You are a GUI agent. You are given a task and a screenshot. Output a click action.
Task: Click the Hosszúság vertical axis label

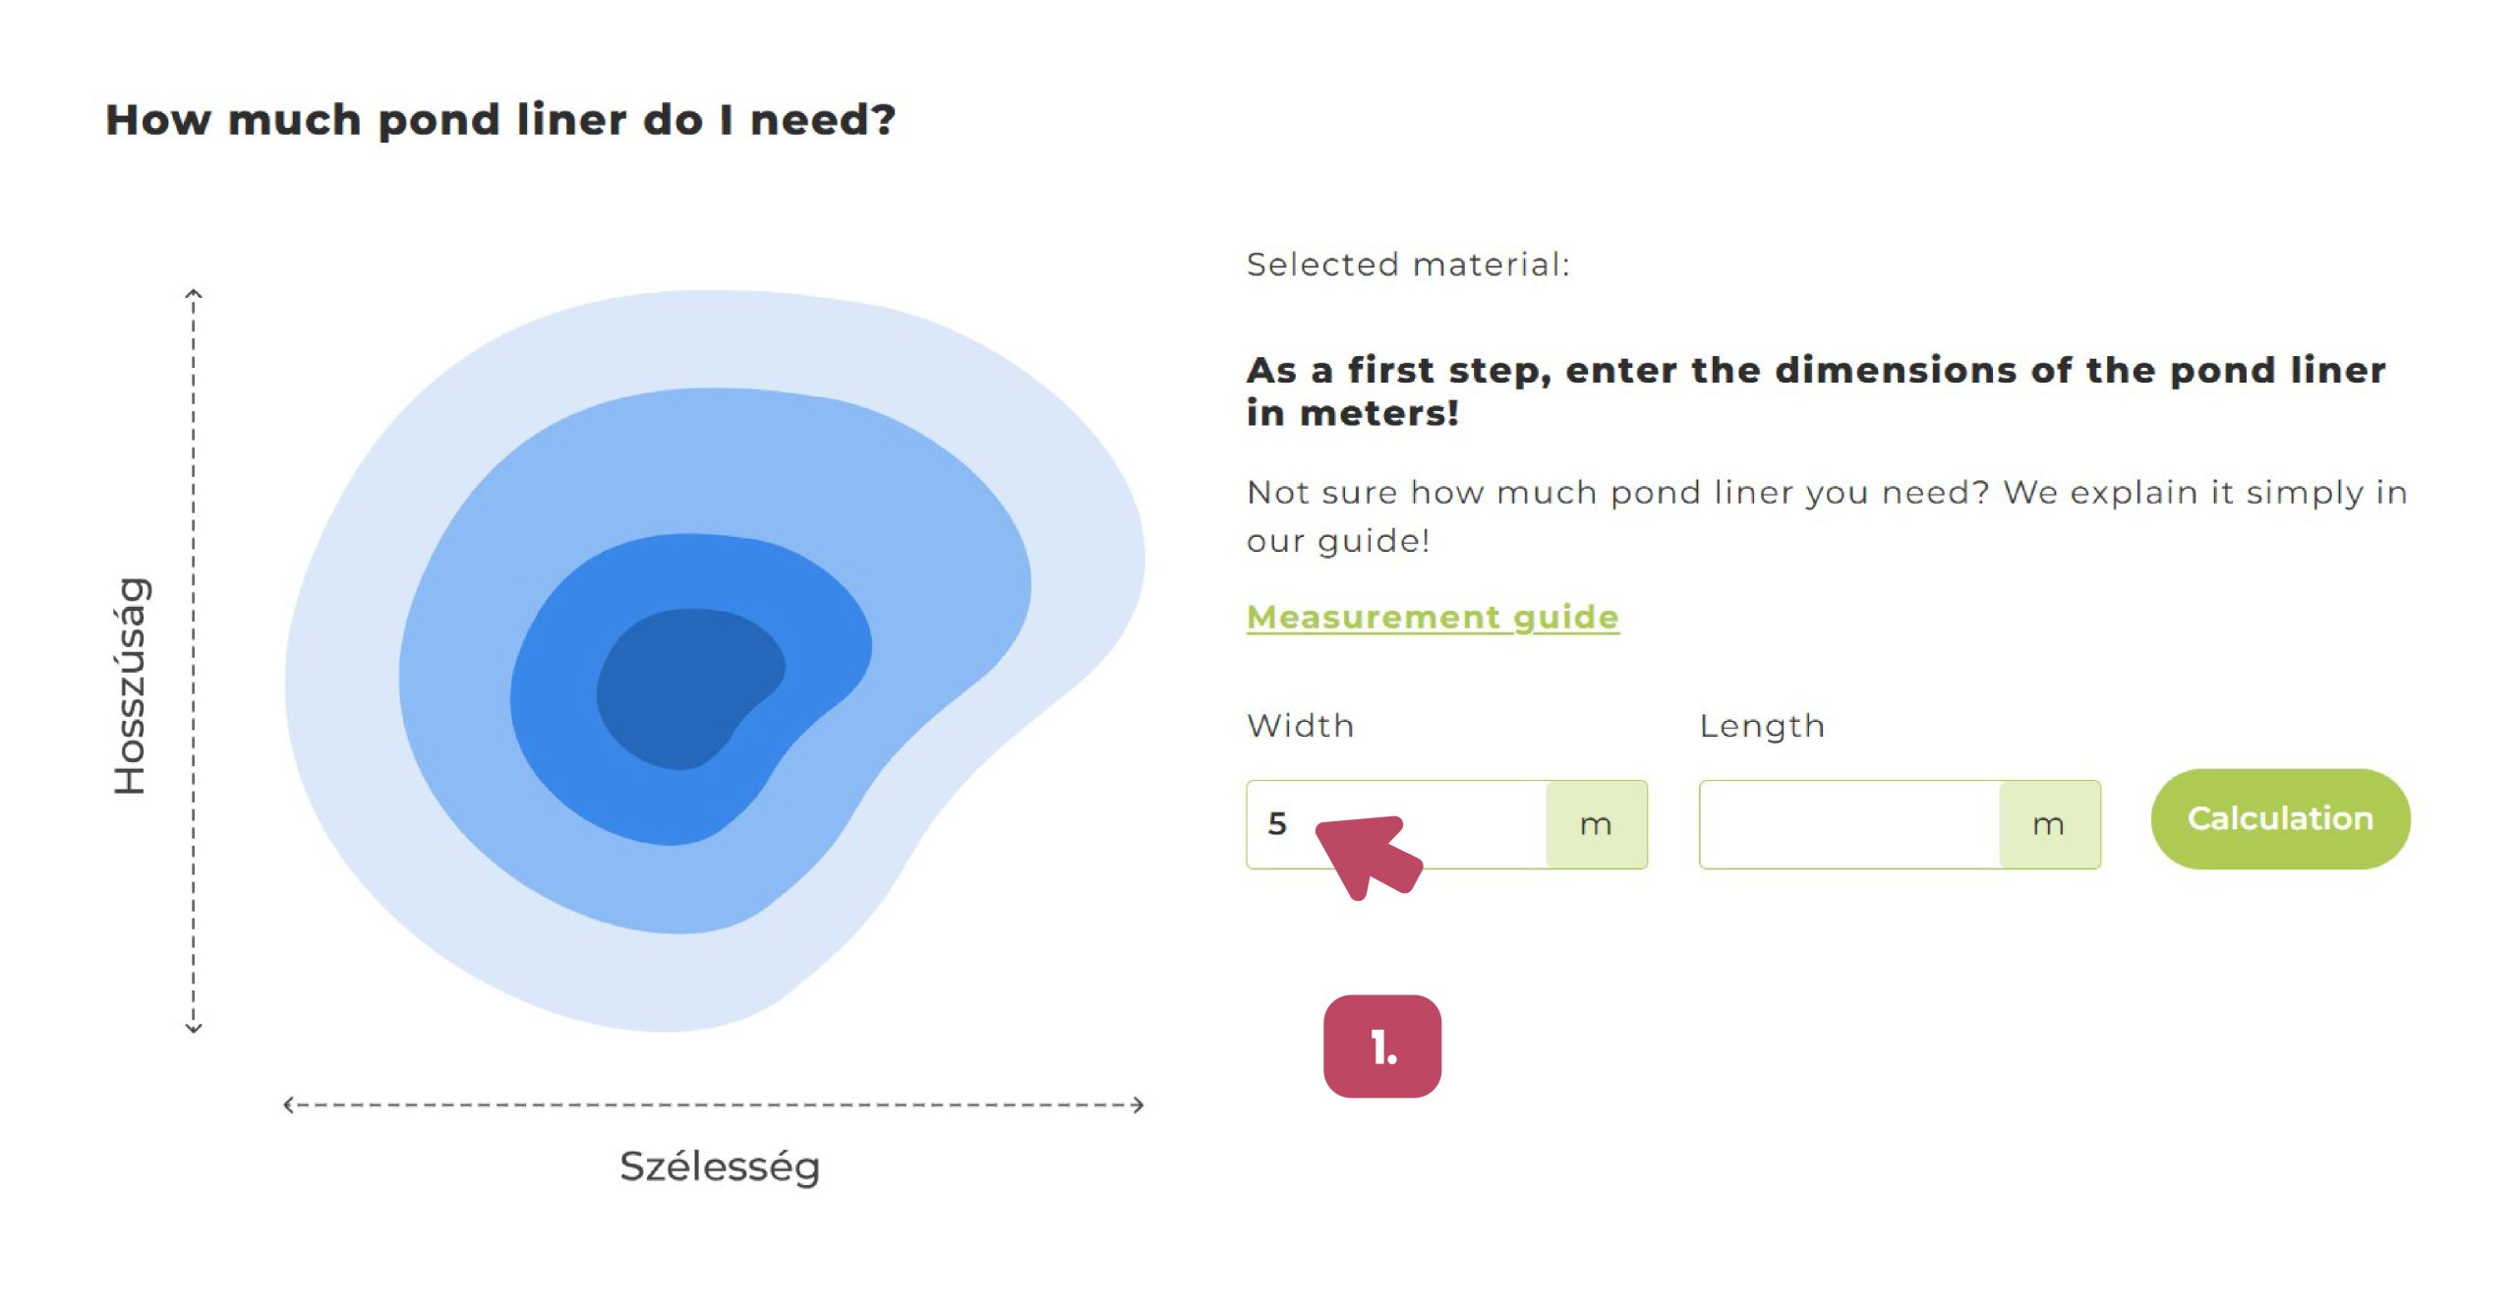130,685
